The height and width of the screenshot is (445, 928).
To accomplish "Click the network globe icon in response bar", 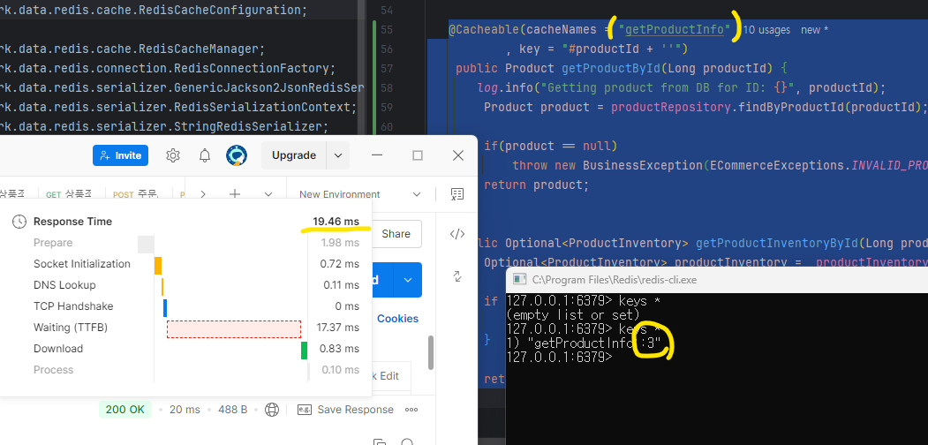I will [x=272, y=410].
